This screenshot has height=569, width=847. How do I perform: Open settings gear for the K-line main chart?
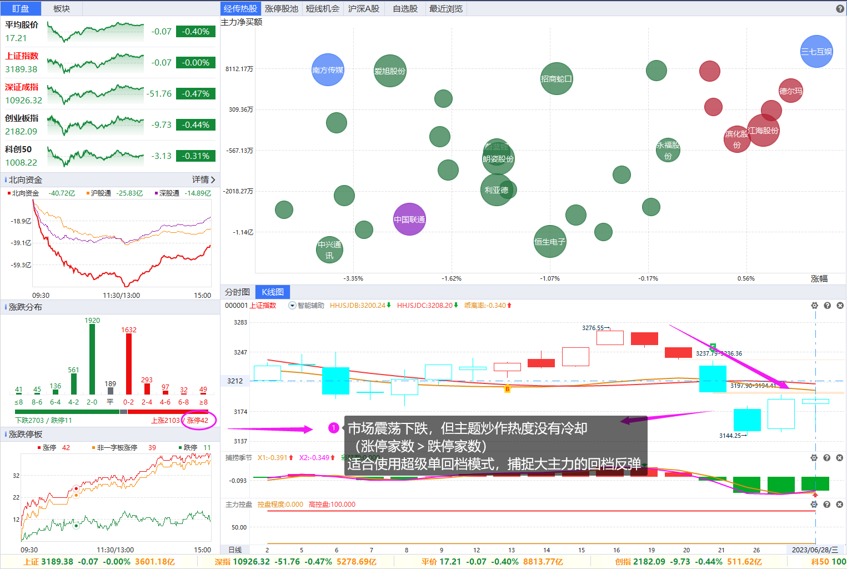pos(814,306)
